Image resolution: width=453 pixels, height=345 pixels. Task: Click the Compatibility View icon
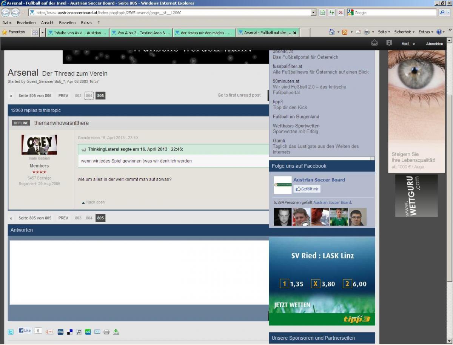[x=322, y=12]
